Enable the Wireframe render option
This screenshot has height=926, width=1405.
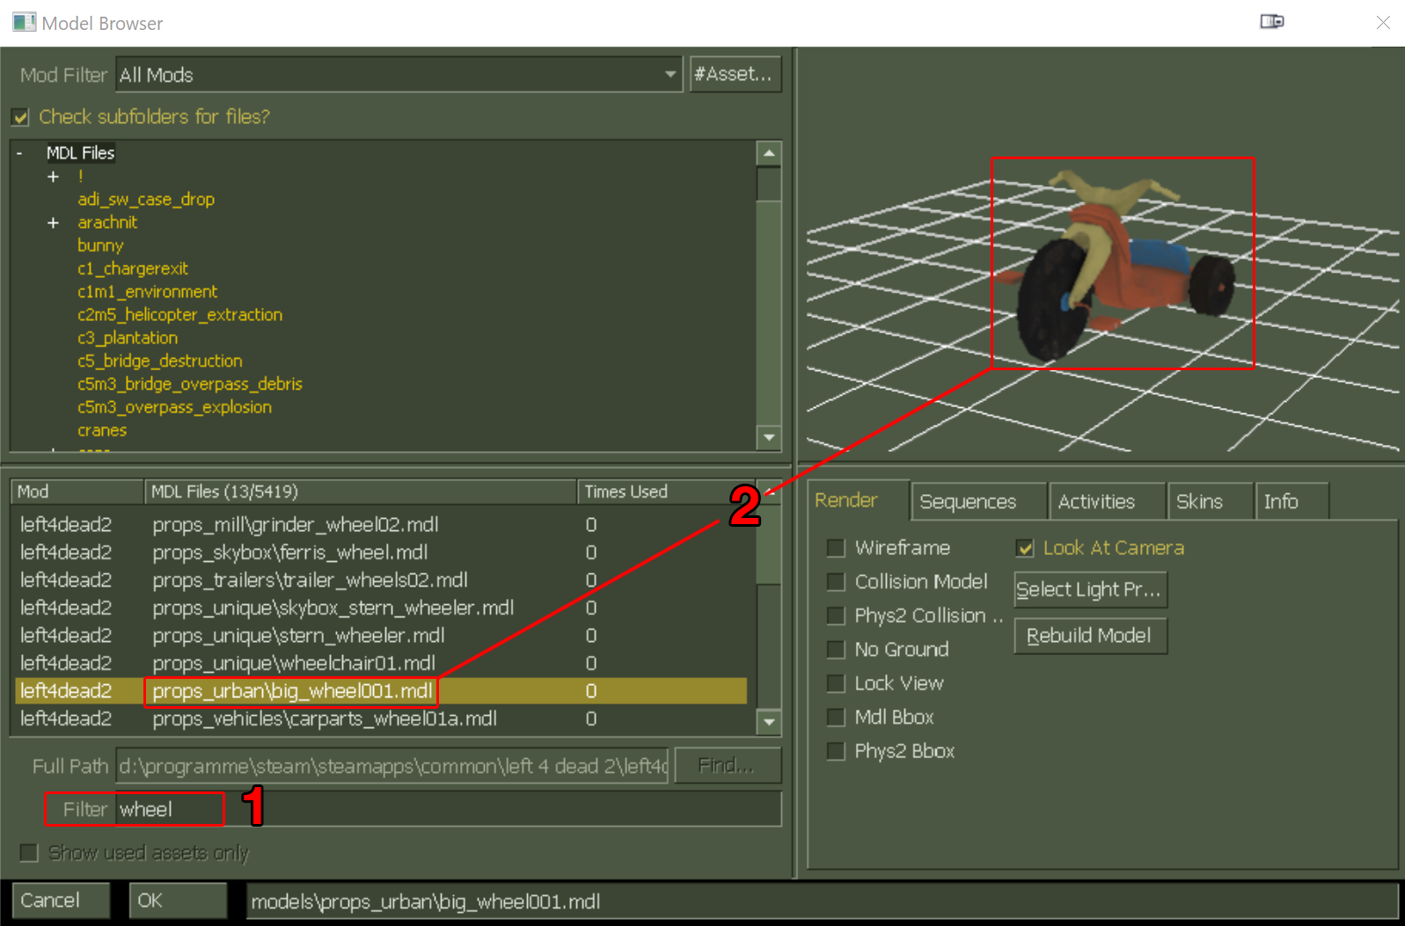pos(836,548)
